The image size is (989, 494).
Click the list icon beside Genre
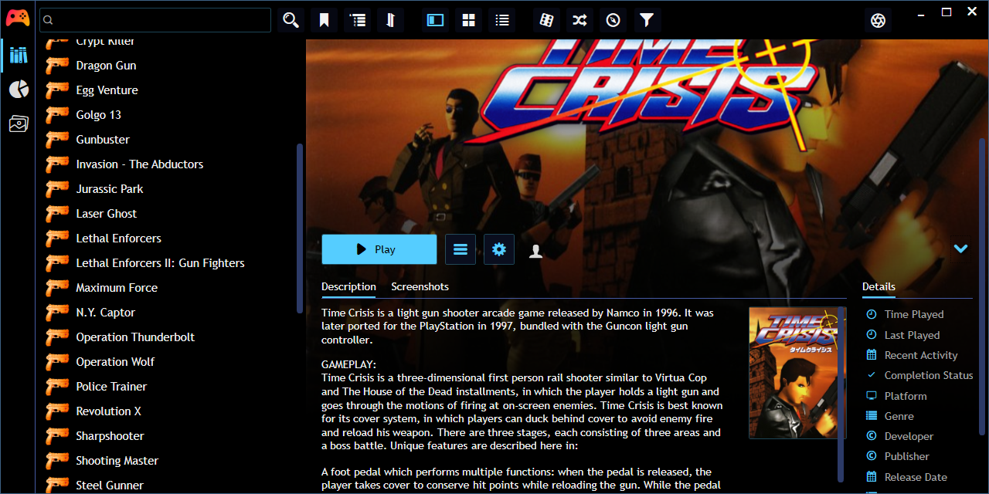pyautogui.click(x=872, y=416)
